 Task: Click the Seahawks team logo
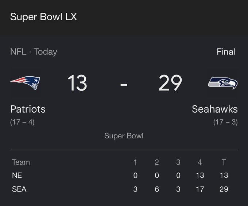coord(222,83)
